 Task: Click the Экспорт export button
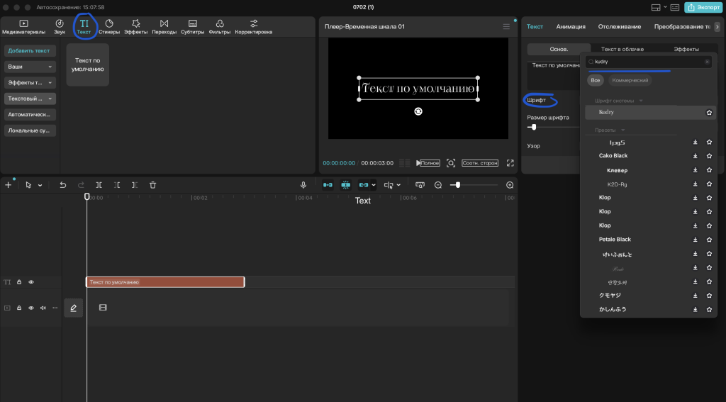[703, 7]
